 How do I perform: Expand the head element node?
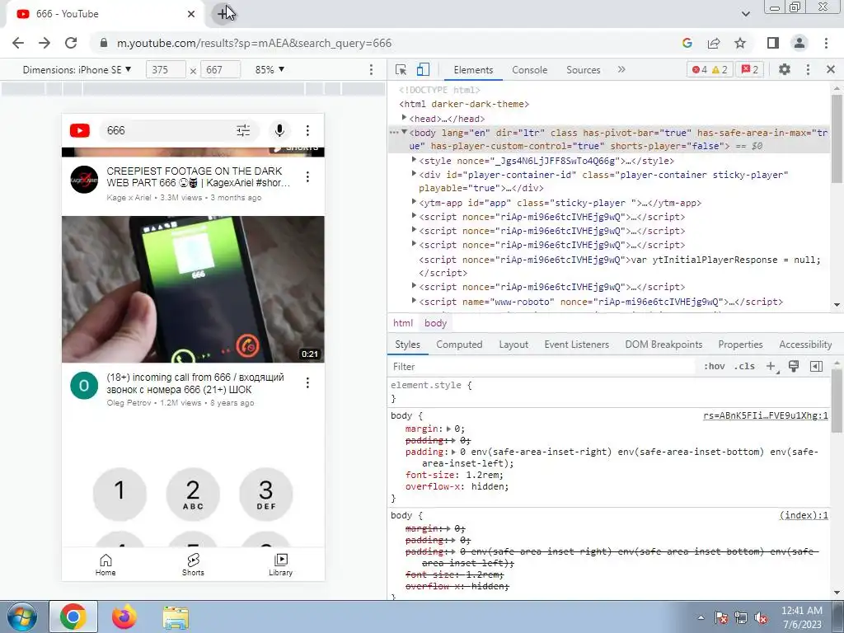point(404,117)
